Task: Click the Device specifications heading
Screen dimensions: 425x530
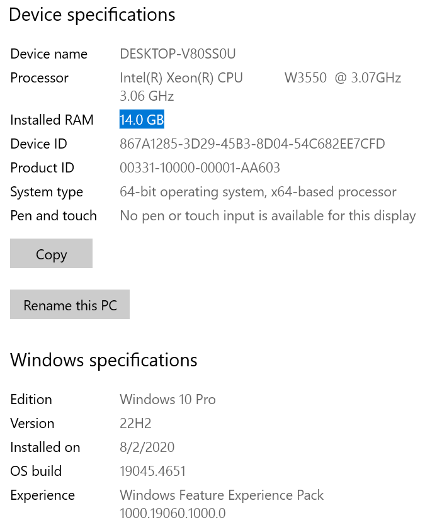Action: pyautogui.click(x=92, y=14)
